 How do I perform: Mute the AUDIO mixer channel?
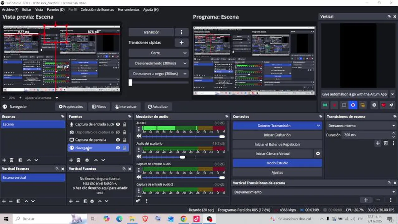click(x=139, y=136)
